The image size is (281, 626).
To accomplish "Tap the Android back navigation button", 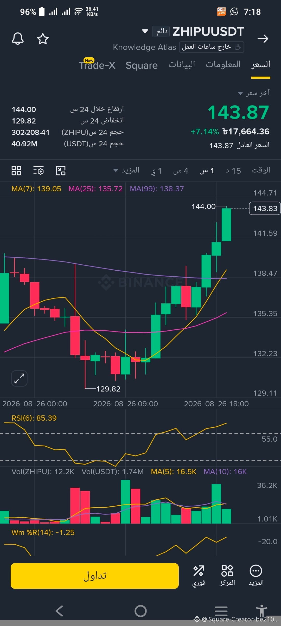I will pyautogui.click(x=60, y=611).
